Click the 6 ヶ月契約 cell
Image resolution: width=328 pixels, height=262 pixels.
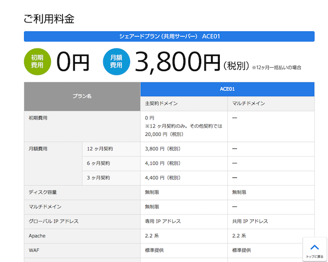pyautogui.click(x=111, y=163)
